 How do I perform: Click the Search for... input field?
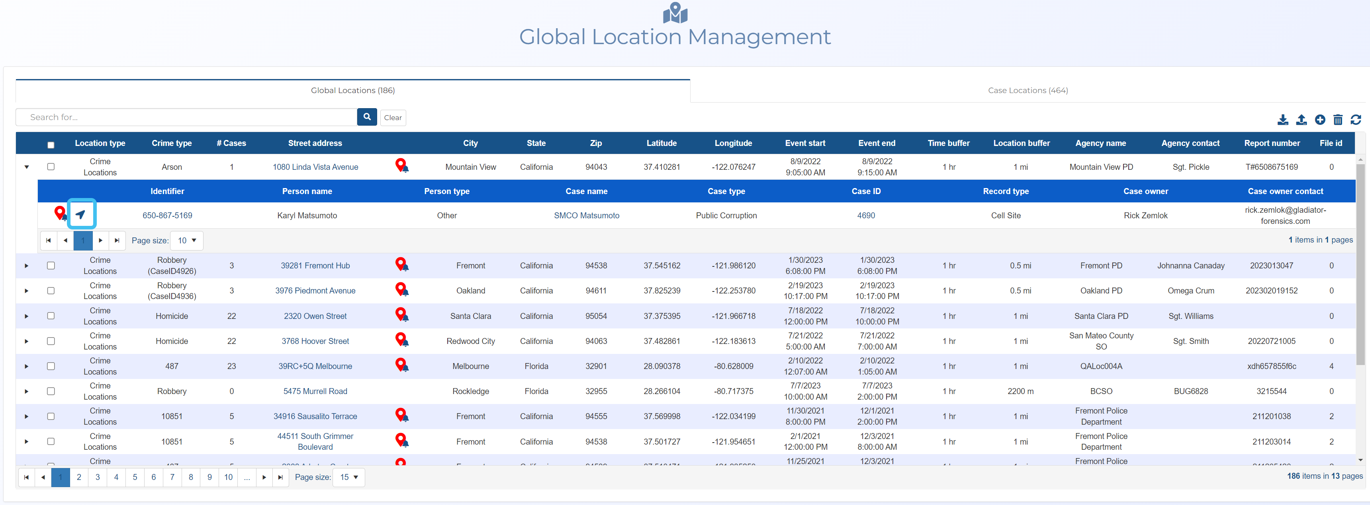[x=186, y=117]
